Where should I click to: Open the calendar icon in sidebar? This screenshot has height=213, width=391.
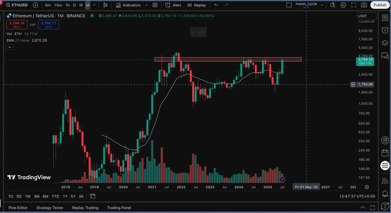pyautogui.click(x=385, y=153)
